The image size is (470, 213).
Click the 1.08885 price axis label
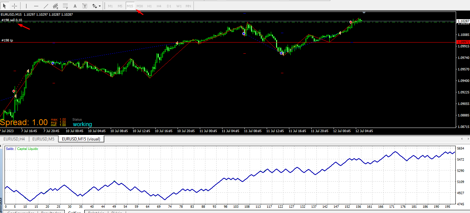463,115
